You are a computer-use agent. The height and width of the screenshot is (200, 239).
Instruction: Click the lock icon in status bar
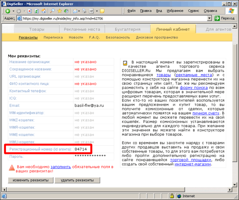point(172,196)
